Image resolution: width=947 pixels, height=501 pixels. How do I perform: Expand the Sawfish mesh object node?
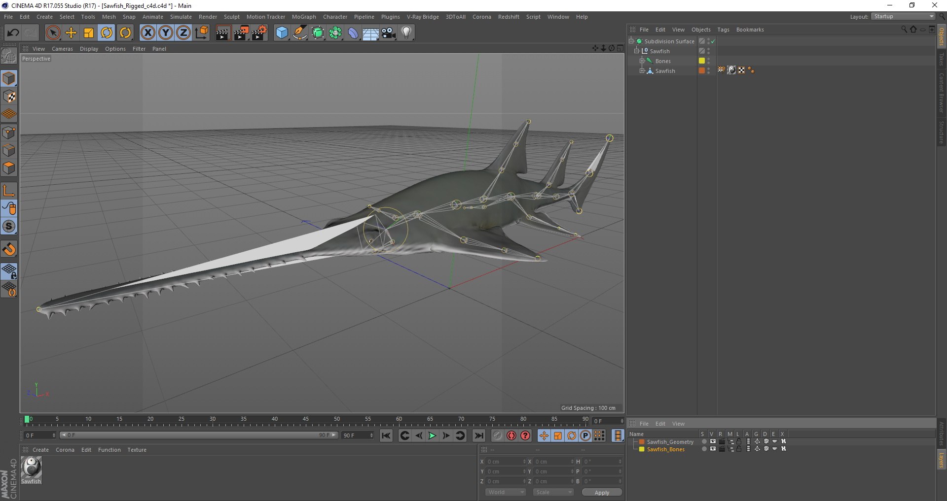point(642,71)
